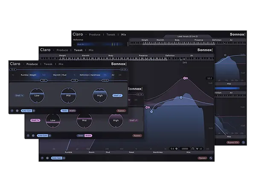Open help in the pink Width window
The image size is (256, 192).
[28, 136]
